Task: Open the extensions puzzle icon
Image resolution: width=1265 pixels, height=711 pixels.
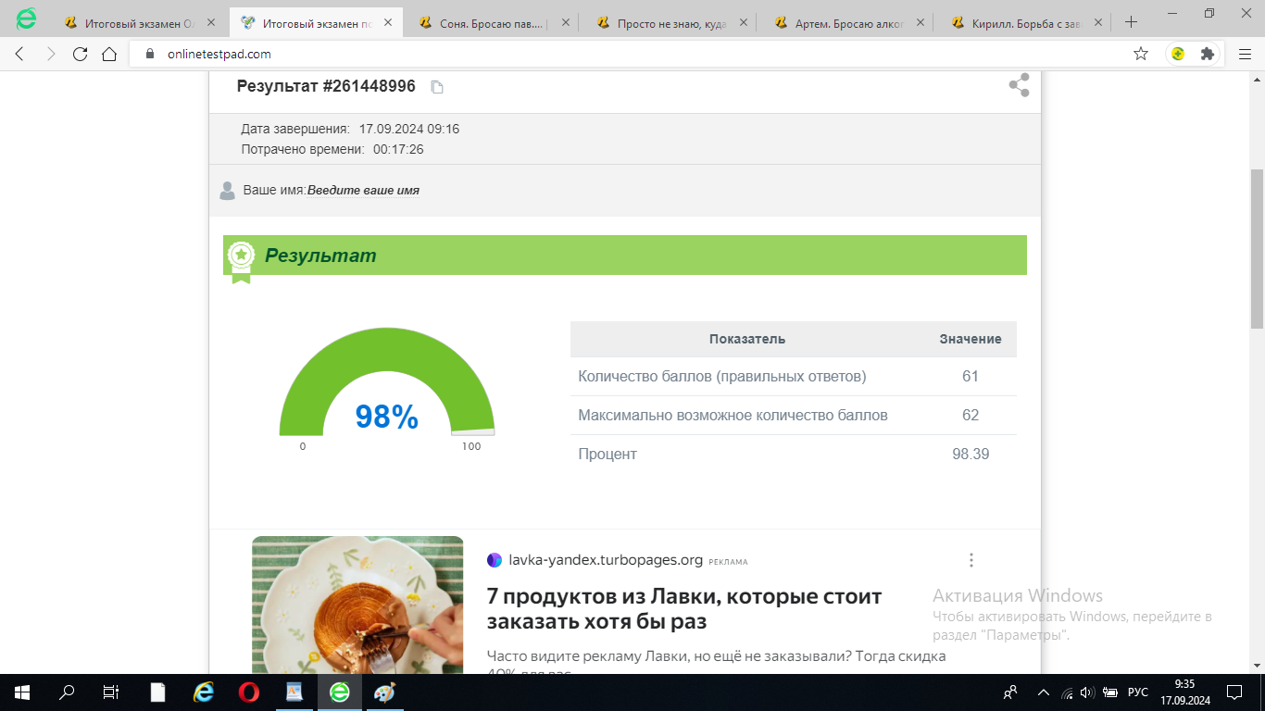Action: tap(1208, 54)
